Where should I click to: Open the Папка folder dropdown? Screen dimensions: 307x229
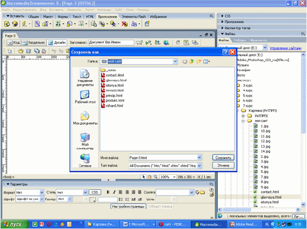click(x=175, y=61)
